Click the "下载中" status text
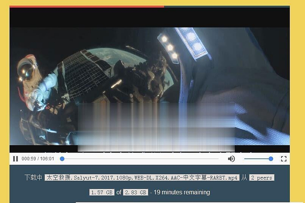 point(34,178)
